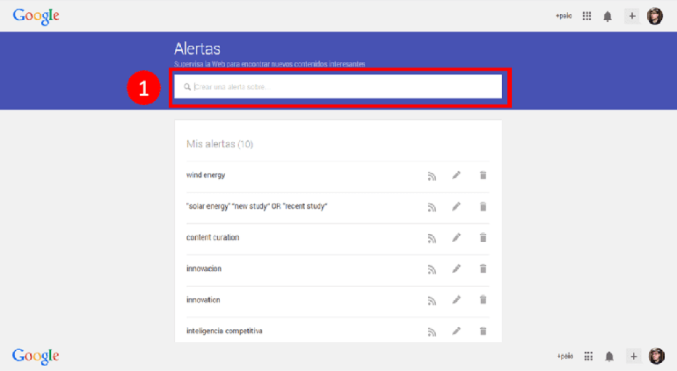Open RSS feed for "innovation" alert
Screen dimensions: 677x371
(x=432, y=300)
